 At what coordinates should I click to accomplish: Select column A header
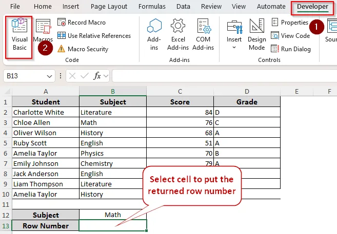(46, 92)
